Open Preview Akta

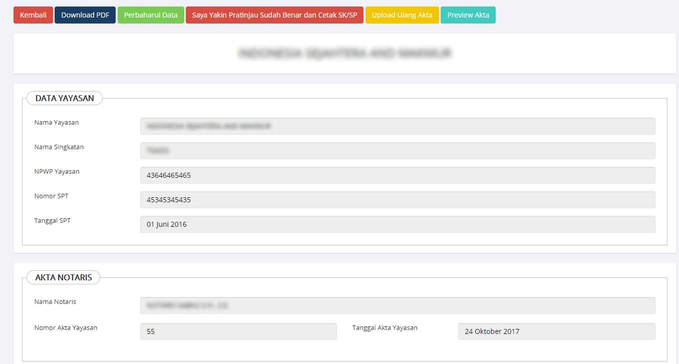pyautogui.click(x=468, y=15)
